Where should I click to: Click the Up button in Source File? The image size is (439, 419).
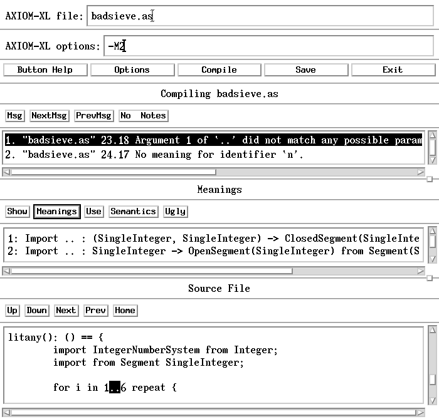13,310
